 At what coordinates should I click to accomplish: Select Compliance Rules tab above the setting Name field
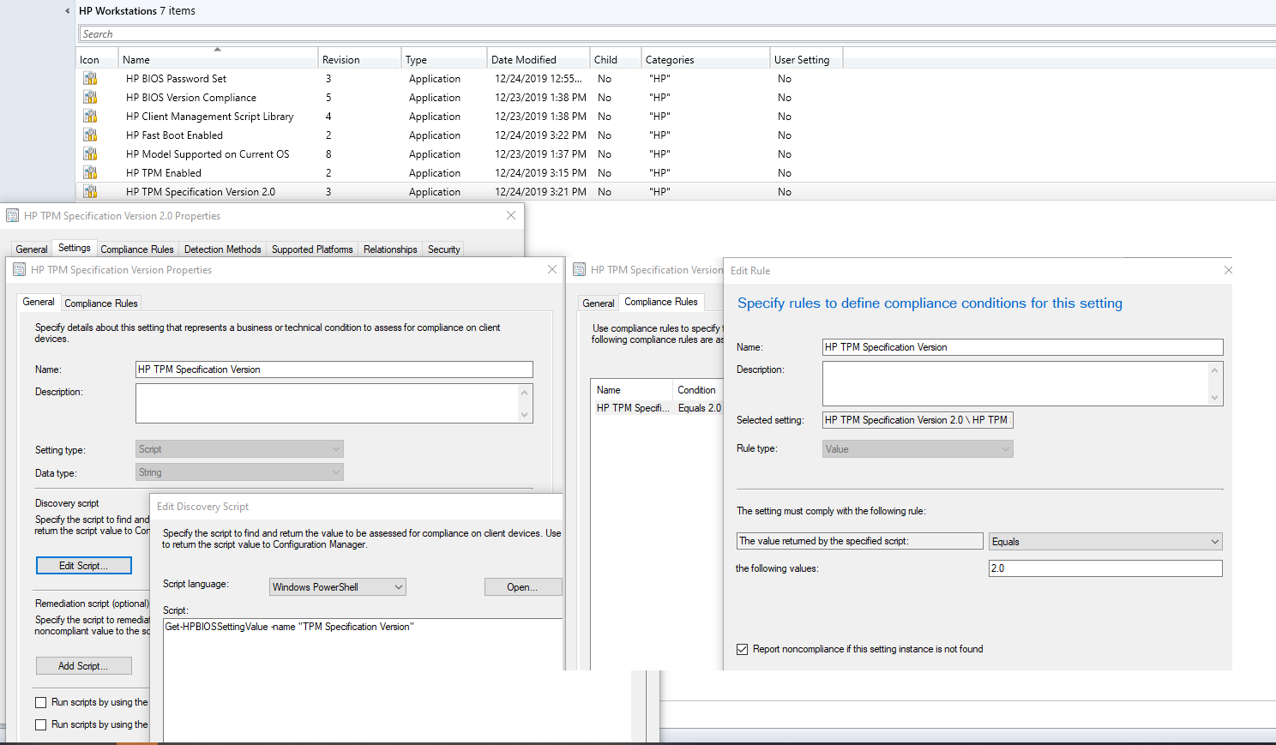(x=101, y=303)
